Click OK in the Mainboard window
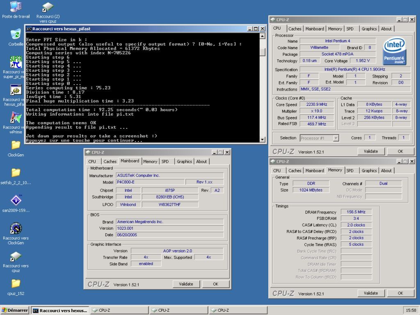 216,284
